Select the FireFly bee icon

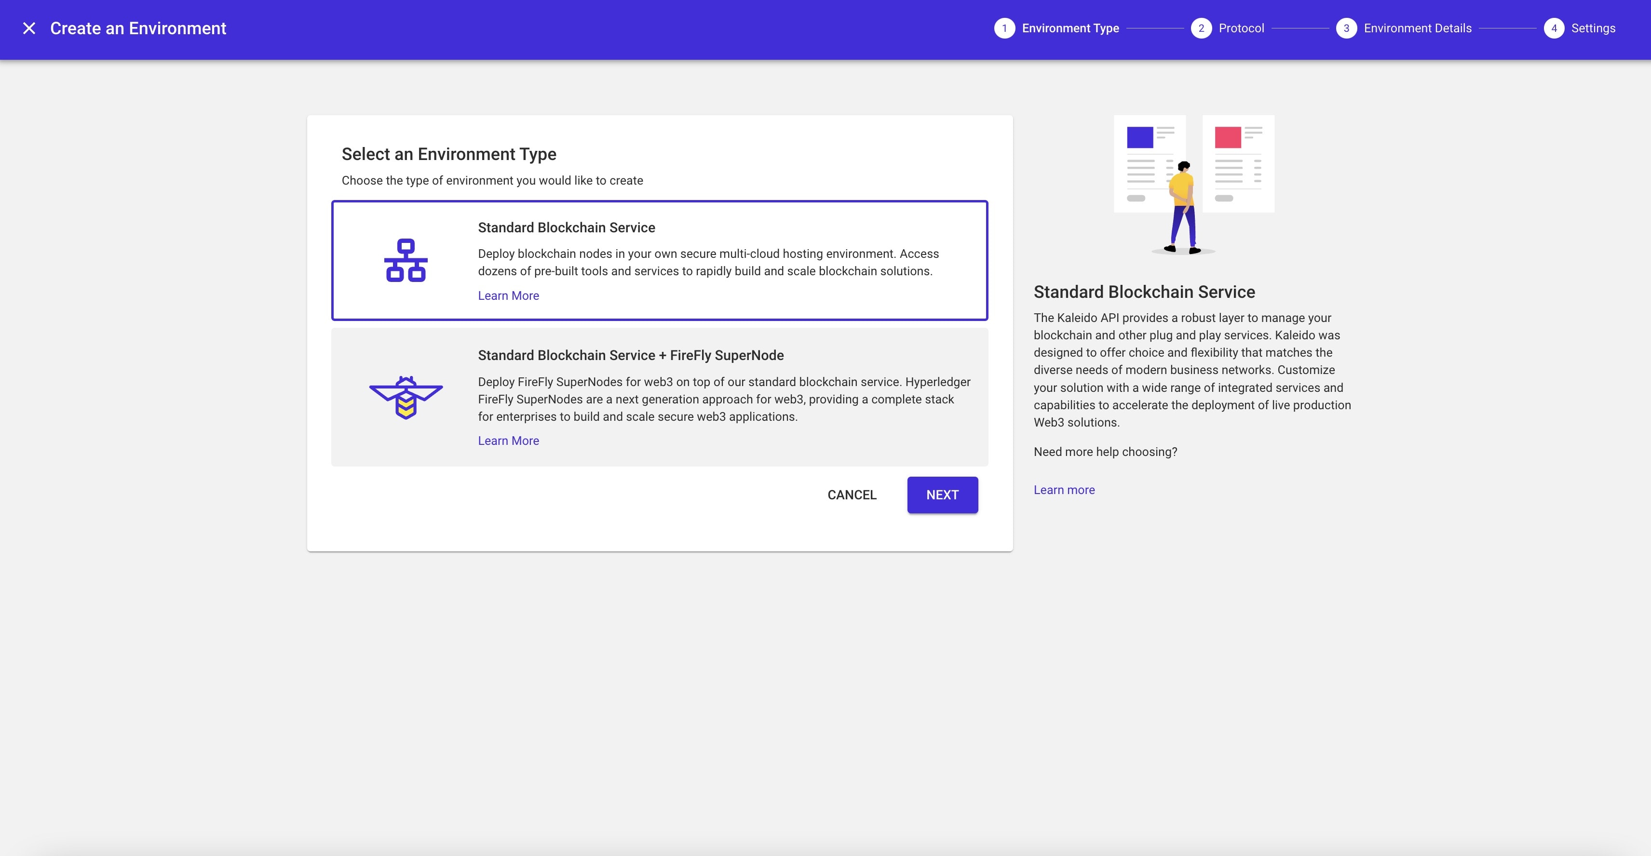[x=406, y=397]
